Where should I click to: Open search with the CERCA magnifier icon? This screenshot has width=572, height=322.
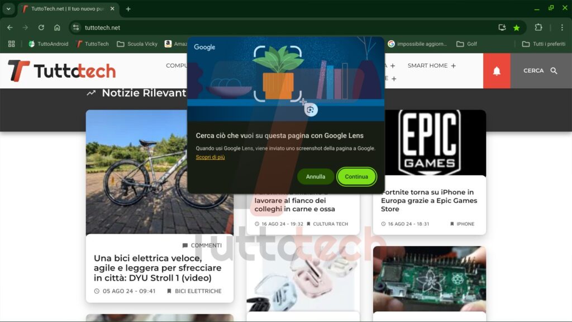click(x=555, y=71)
